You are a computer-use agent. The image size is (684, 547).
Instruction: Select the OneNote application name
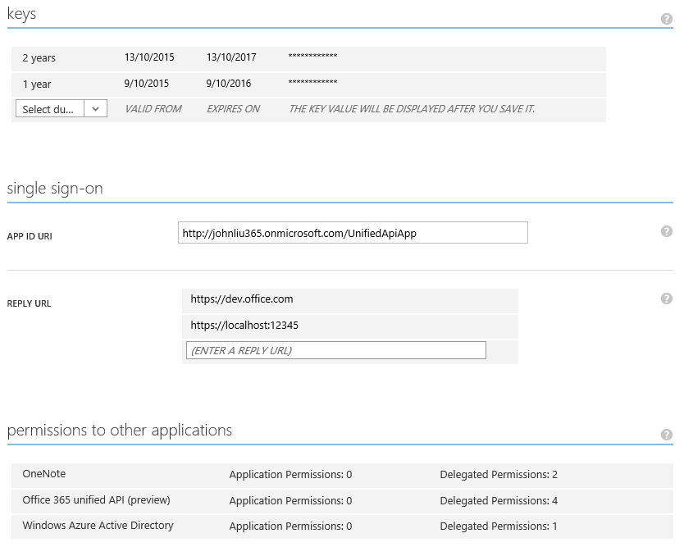click(44, 474)
